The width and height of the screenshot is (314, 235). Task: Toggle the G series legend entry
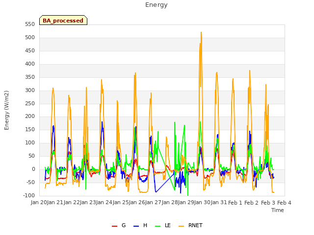click(x=119, y=226)
